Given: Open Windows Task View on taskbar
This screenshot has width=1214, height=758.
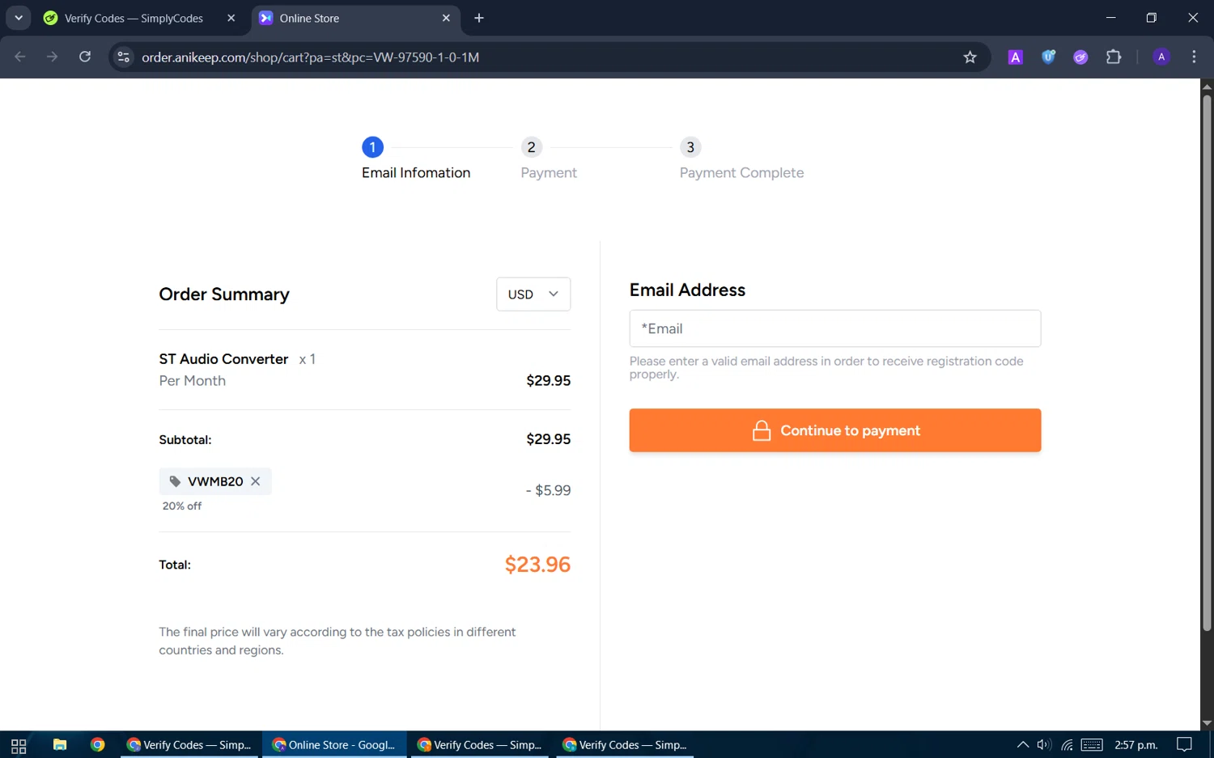Looking at the screenshot, I should tap(19, 745).
